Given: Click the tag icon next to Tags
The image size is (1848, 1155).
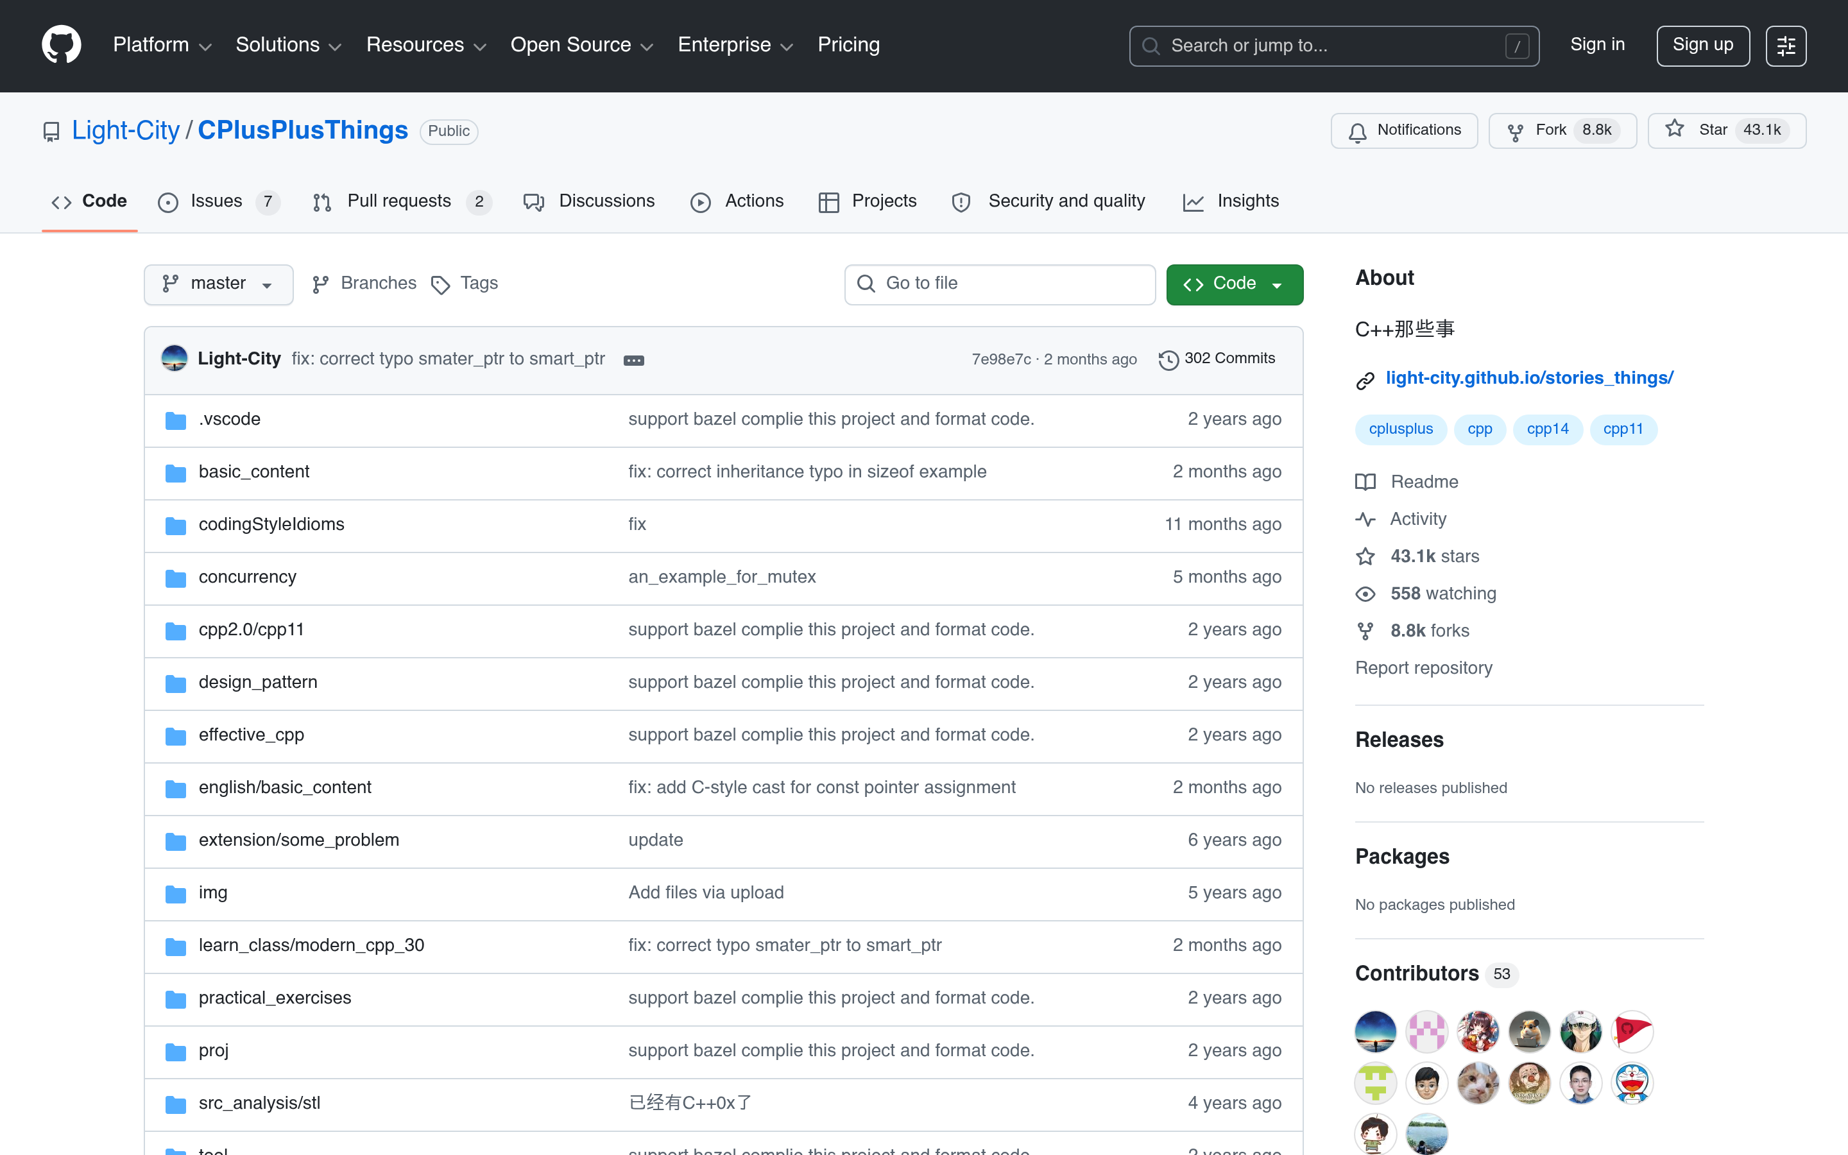Looking at the screenshot, I should tap(440, 285).
